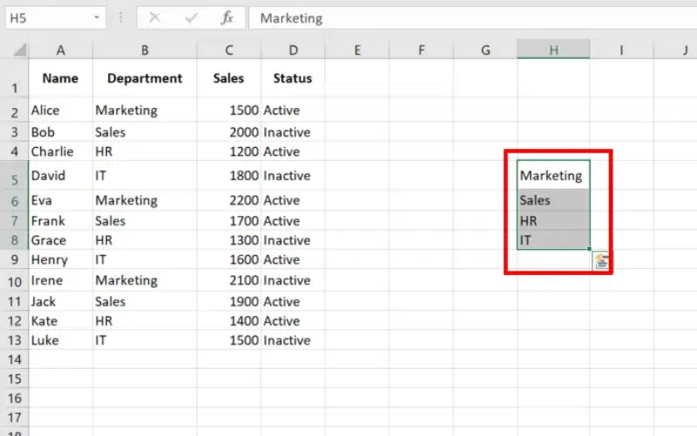The image size is (697, 436).
Task: Open the Paste Options icon below the selection
Action: click(601, 262)
